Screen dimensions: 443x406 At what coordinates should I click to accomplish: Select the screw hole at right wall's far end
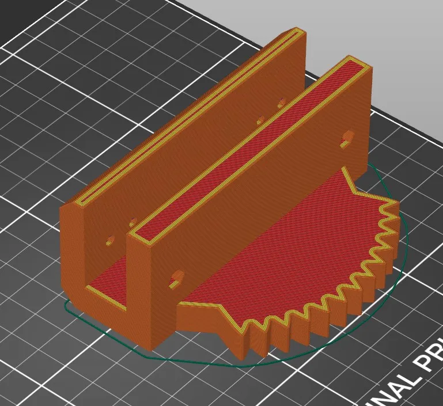pyautogui.click(x=347, y=137)
